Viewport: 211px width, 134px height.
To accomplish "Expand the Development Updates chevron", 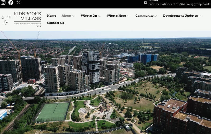I will pos(200,16).
